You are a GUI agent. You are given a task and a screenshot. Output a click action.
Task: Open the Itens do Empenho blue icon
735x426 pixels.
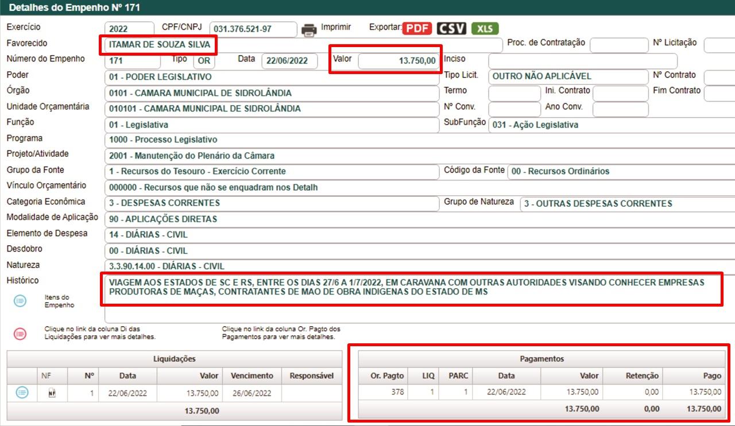[x=20, y=301]
